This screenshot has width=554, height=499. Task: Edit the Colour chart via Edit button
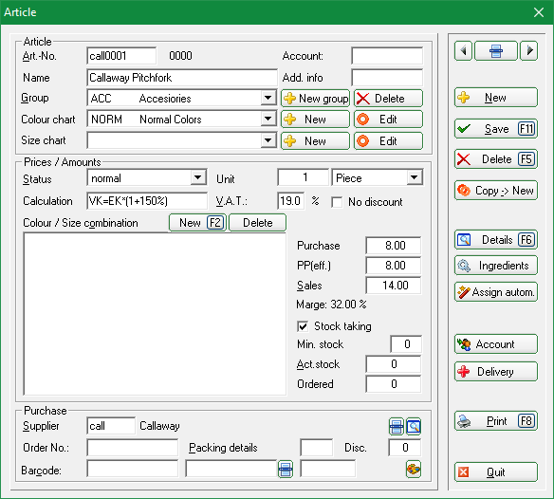388,120
